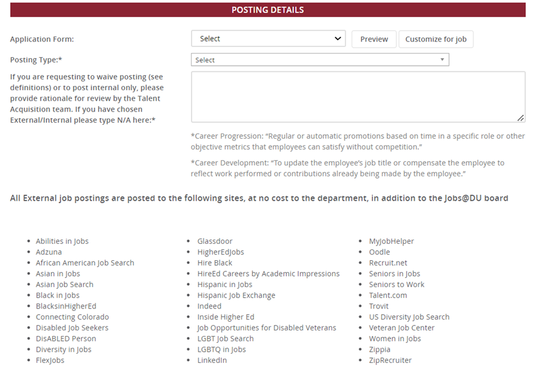Click the Hispanic Job Exchange entry

[236, 295]
